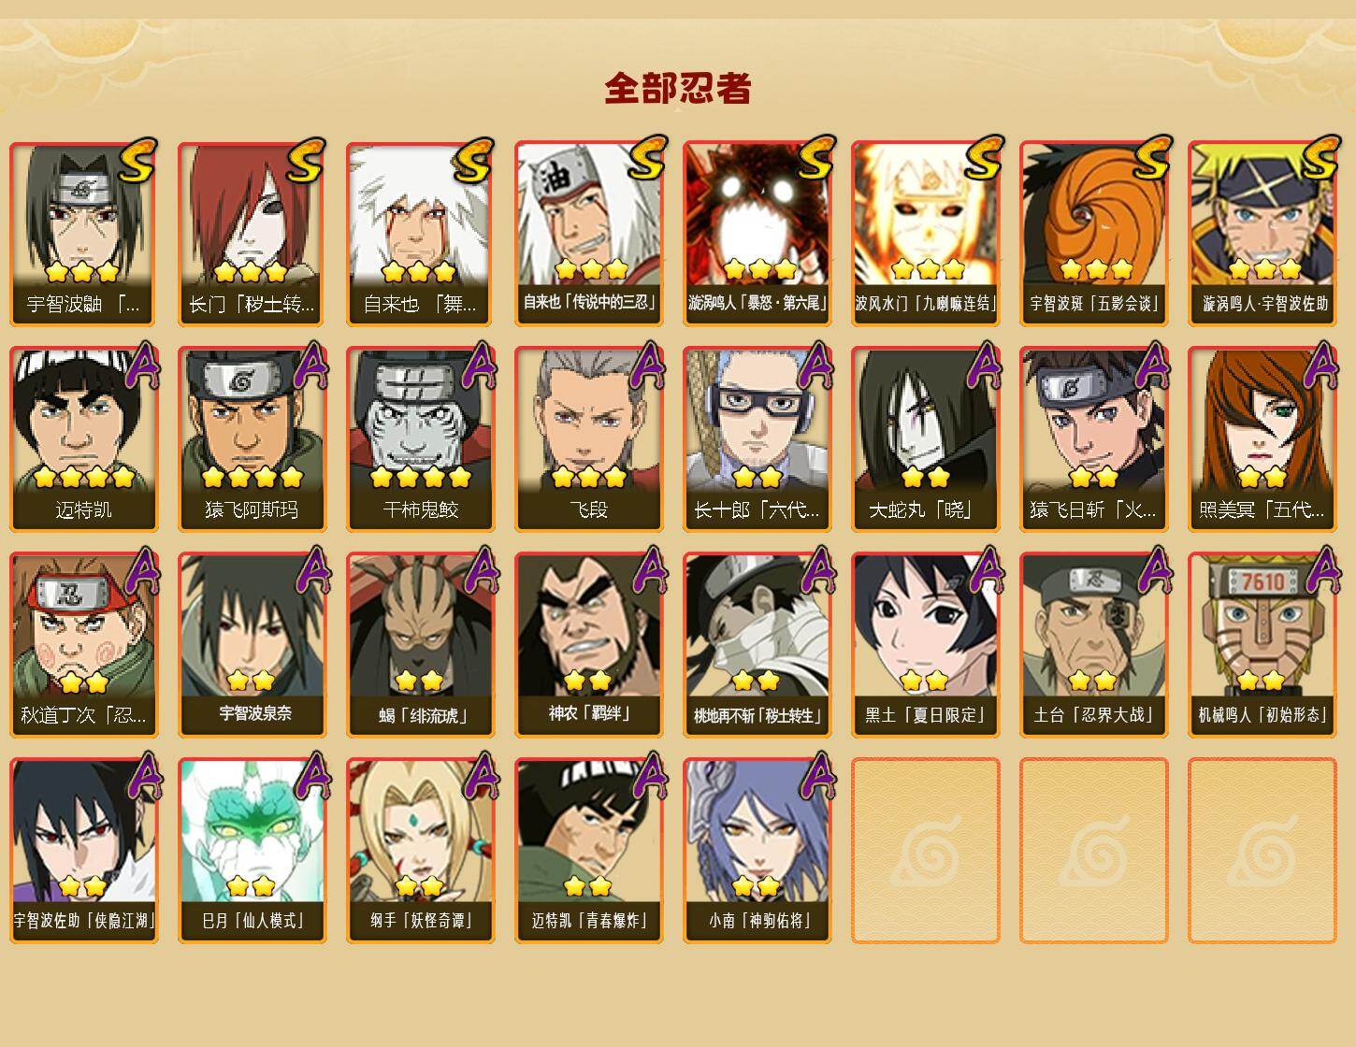This screenshot has width=1356, height=1047.
Task: Select 土台「忍界大战」 card
Action: point(1094,645)
